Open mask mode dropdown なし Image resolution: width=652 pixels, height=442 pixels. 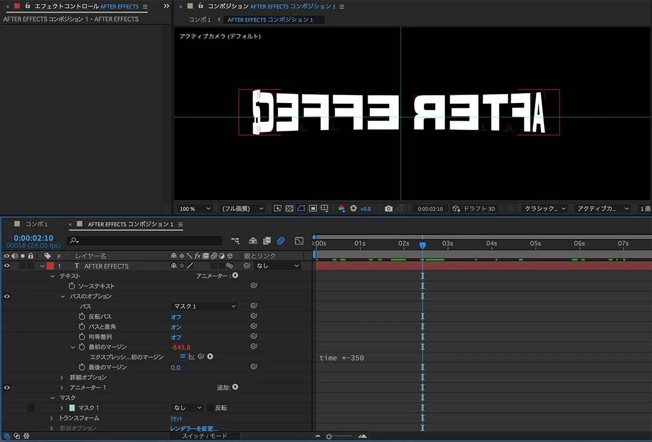(187, 408)
